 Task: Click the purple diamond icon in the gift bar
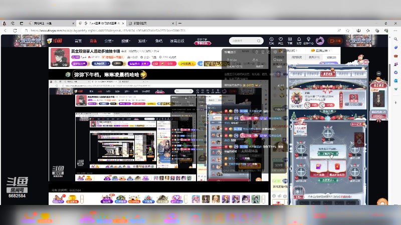click(x=176, y=198)
